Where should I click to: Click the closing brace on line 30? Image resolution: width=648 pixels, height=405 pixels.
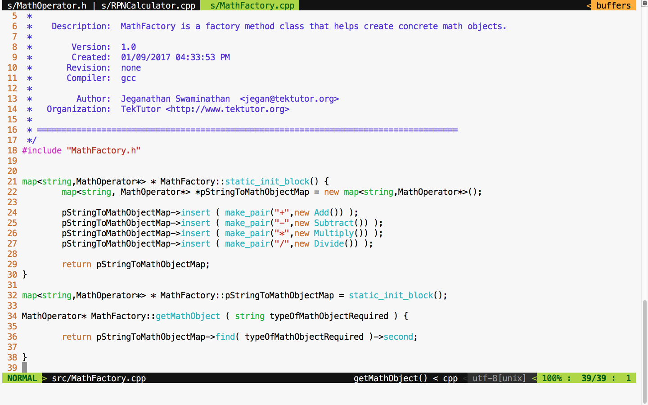click(24, 274)
